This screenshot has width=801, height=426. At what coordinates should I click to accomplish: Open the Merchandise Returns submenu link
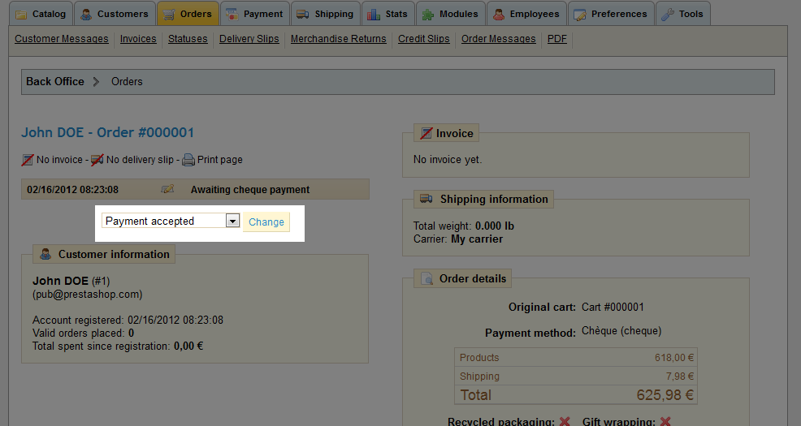338,39
